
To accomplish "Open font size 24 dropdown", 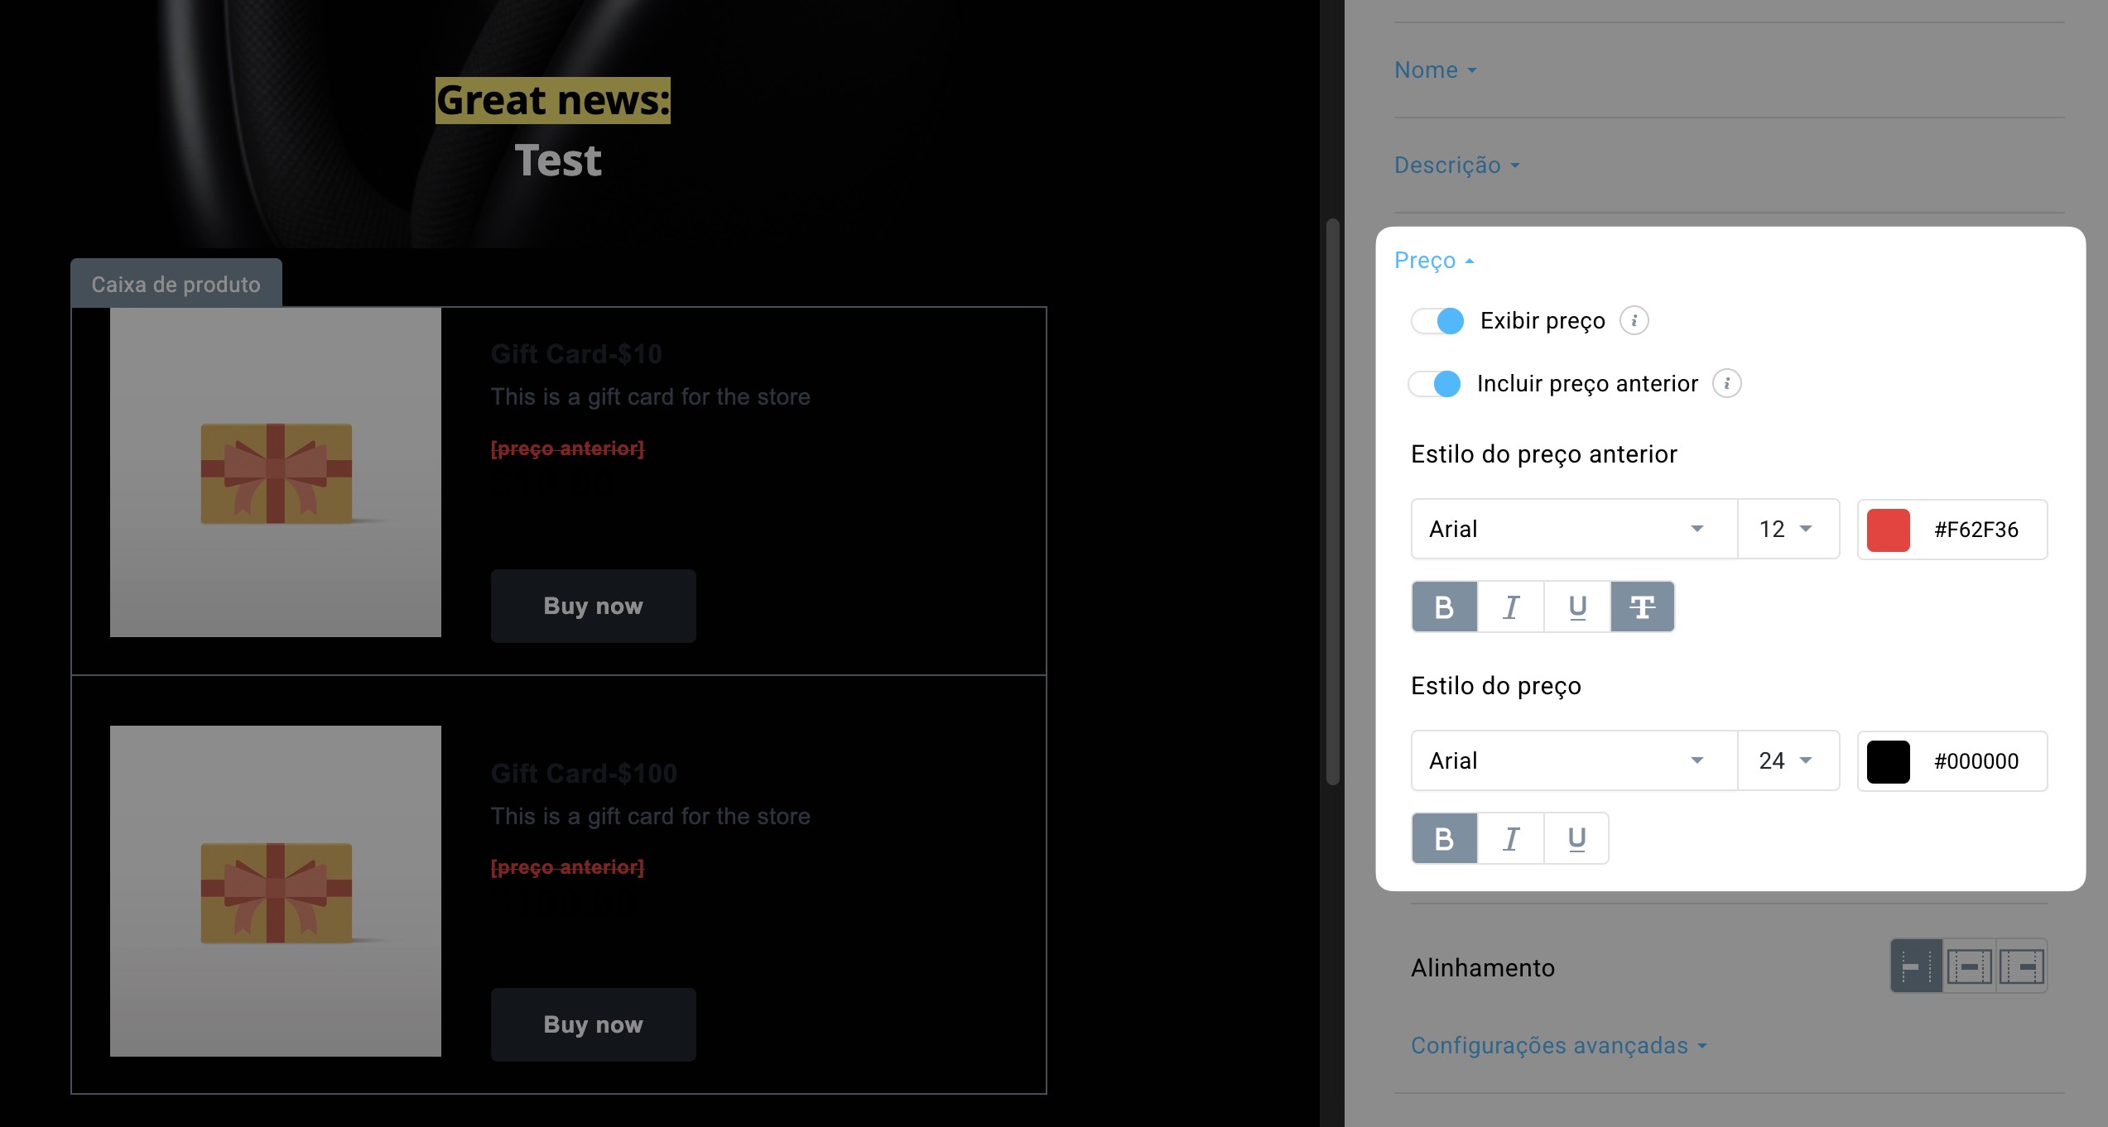I will click(1788, 760).
